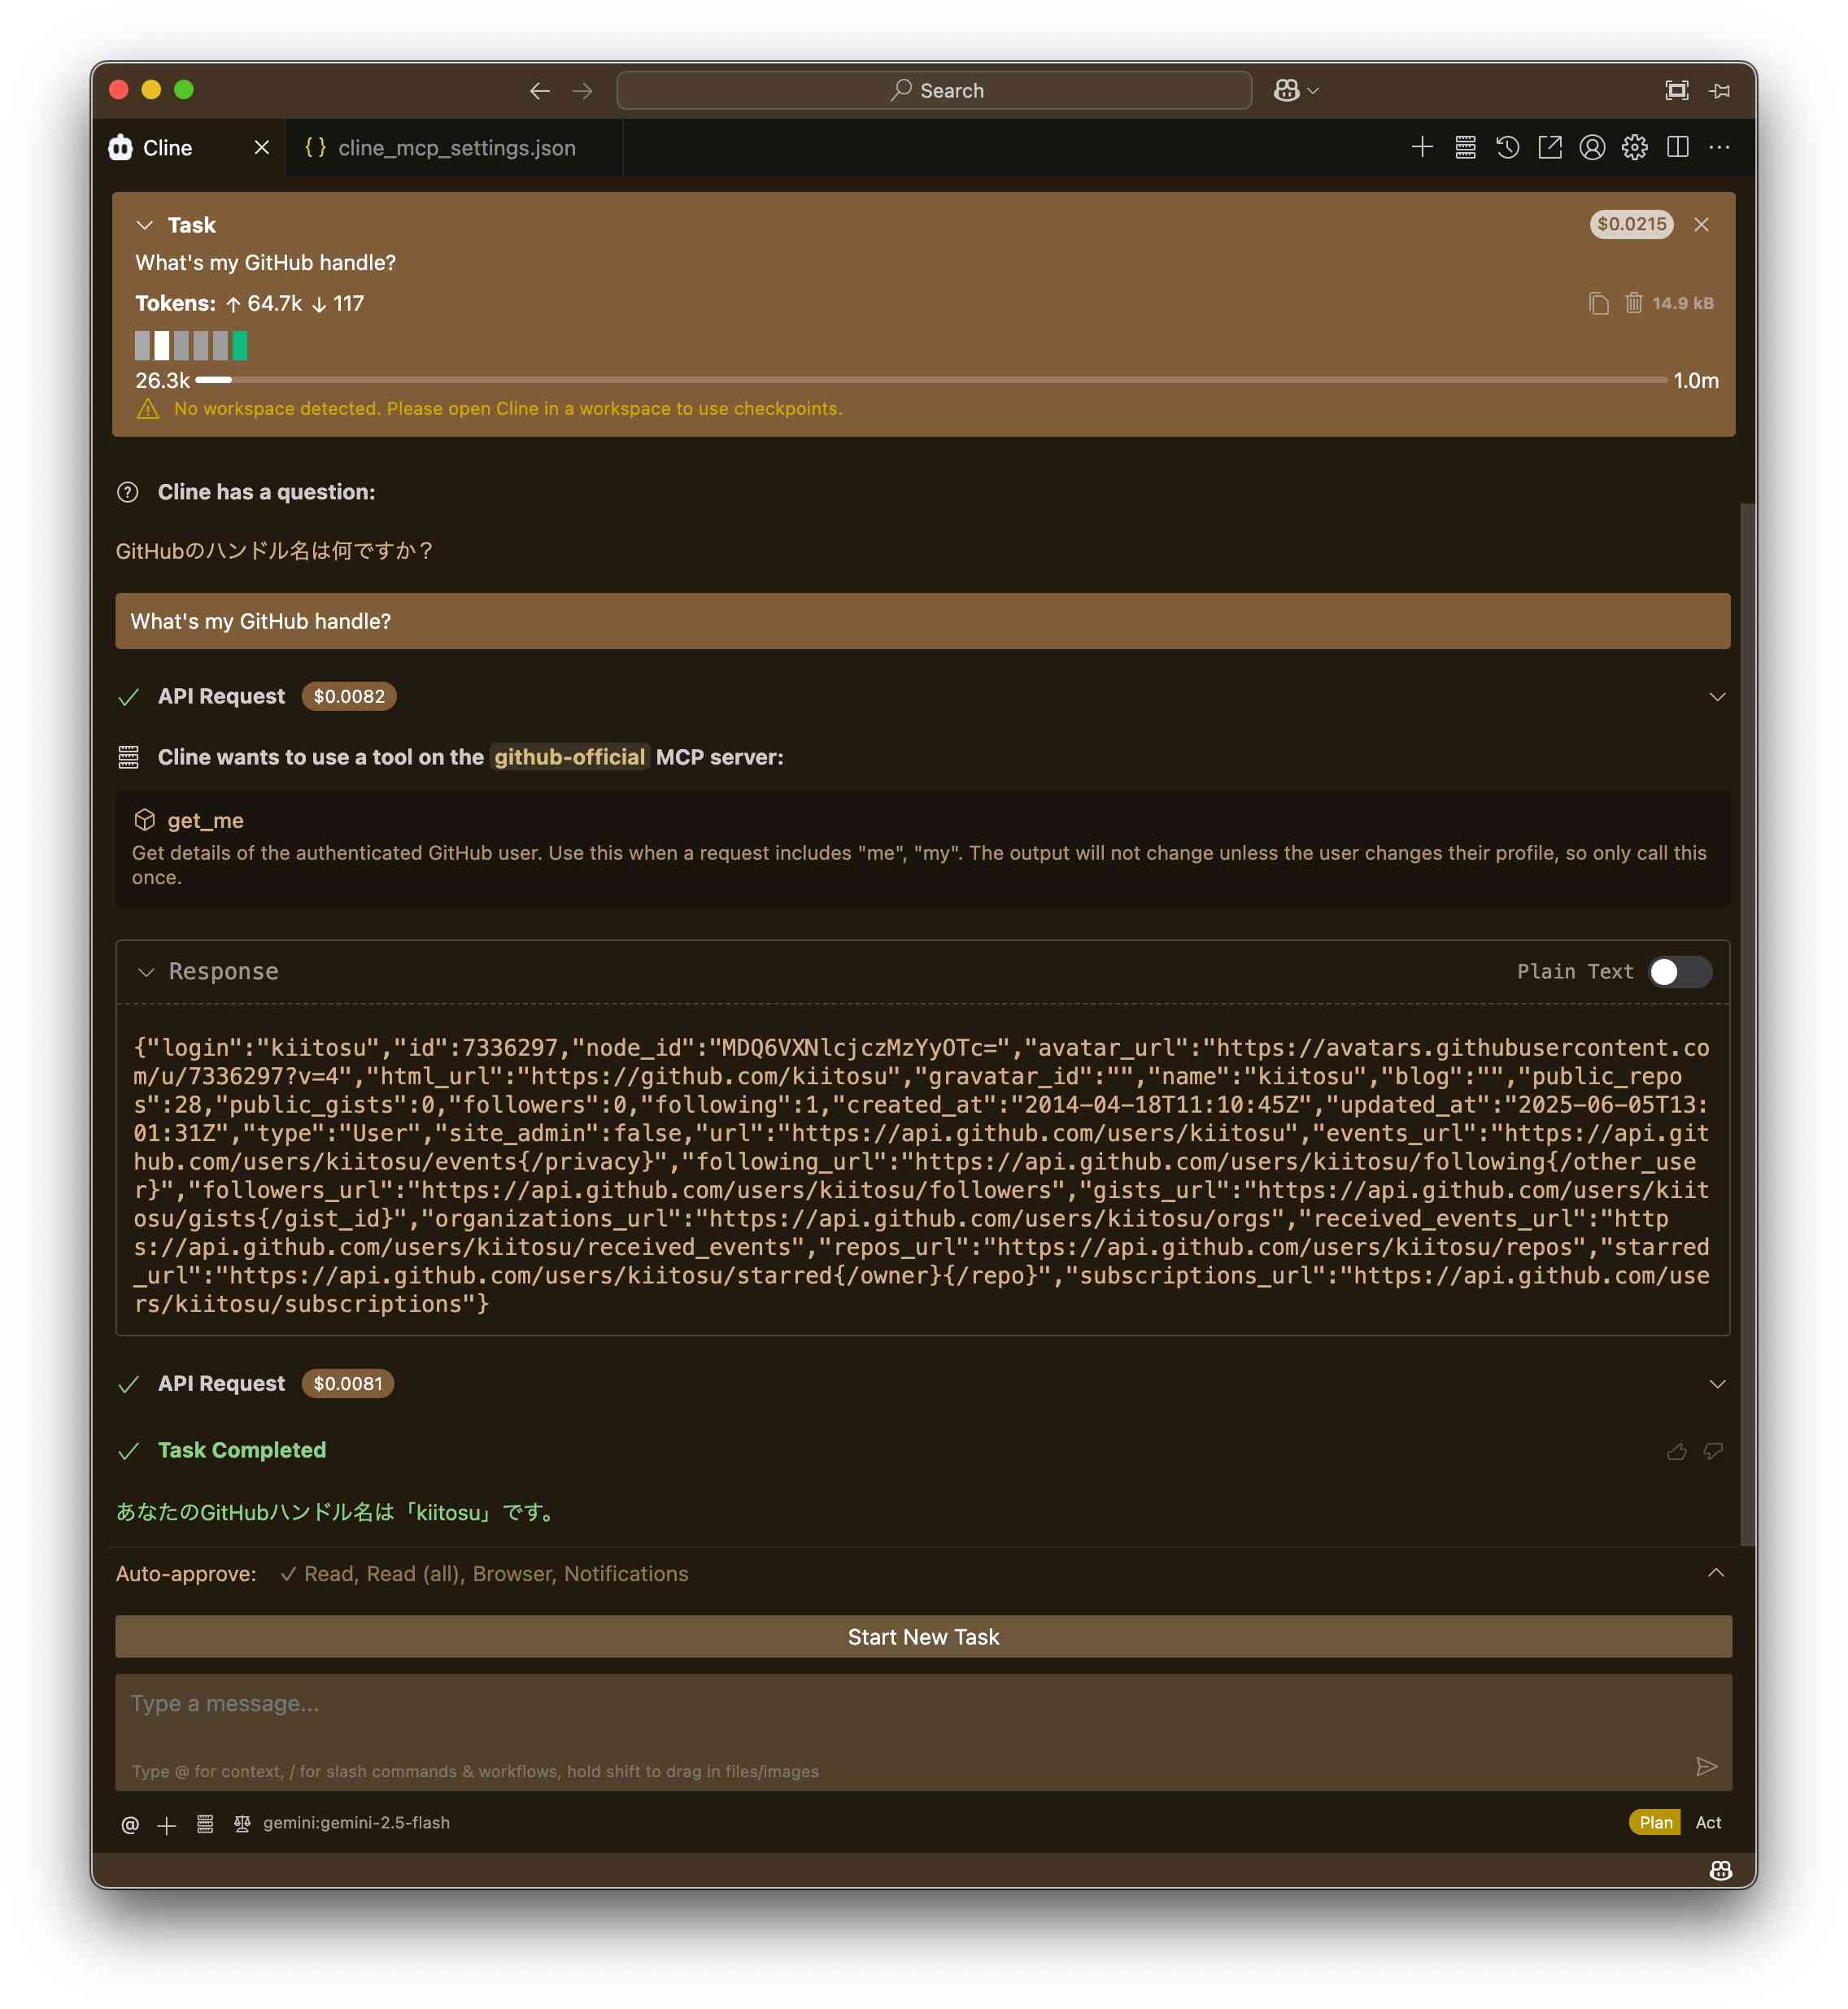Open the MCP servers icon in toolbar
The height and width of the screenshot is (2009, 1848).
coord(1464,148)
